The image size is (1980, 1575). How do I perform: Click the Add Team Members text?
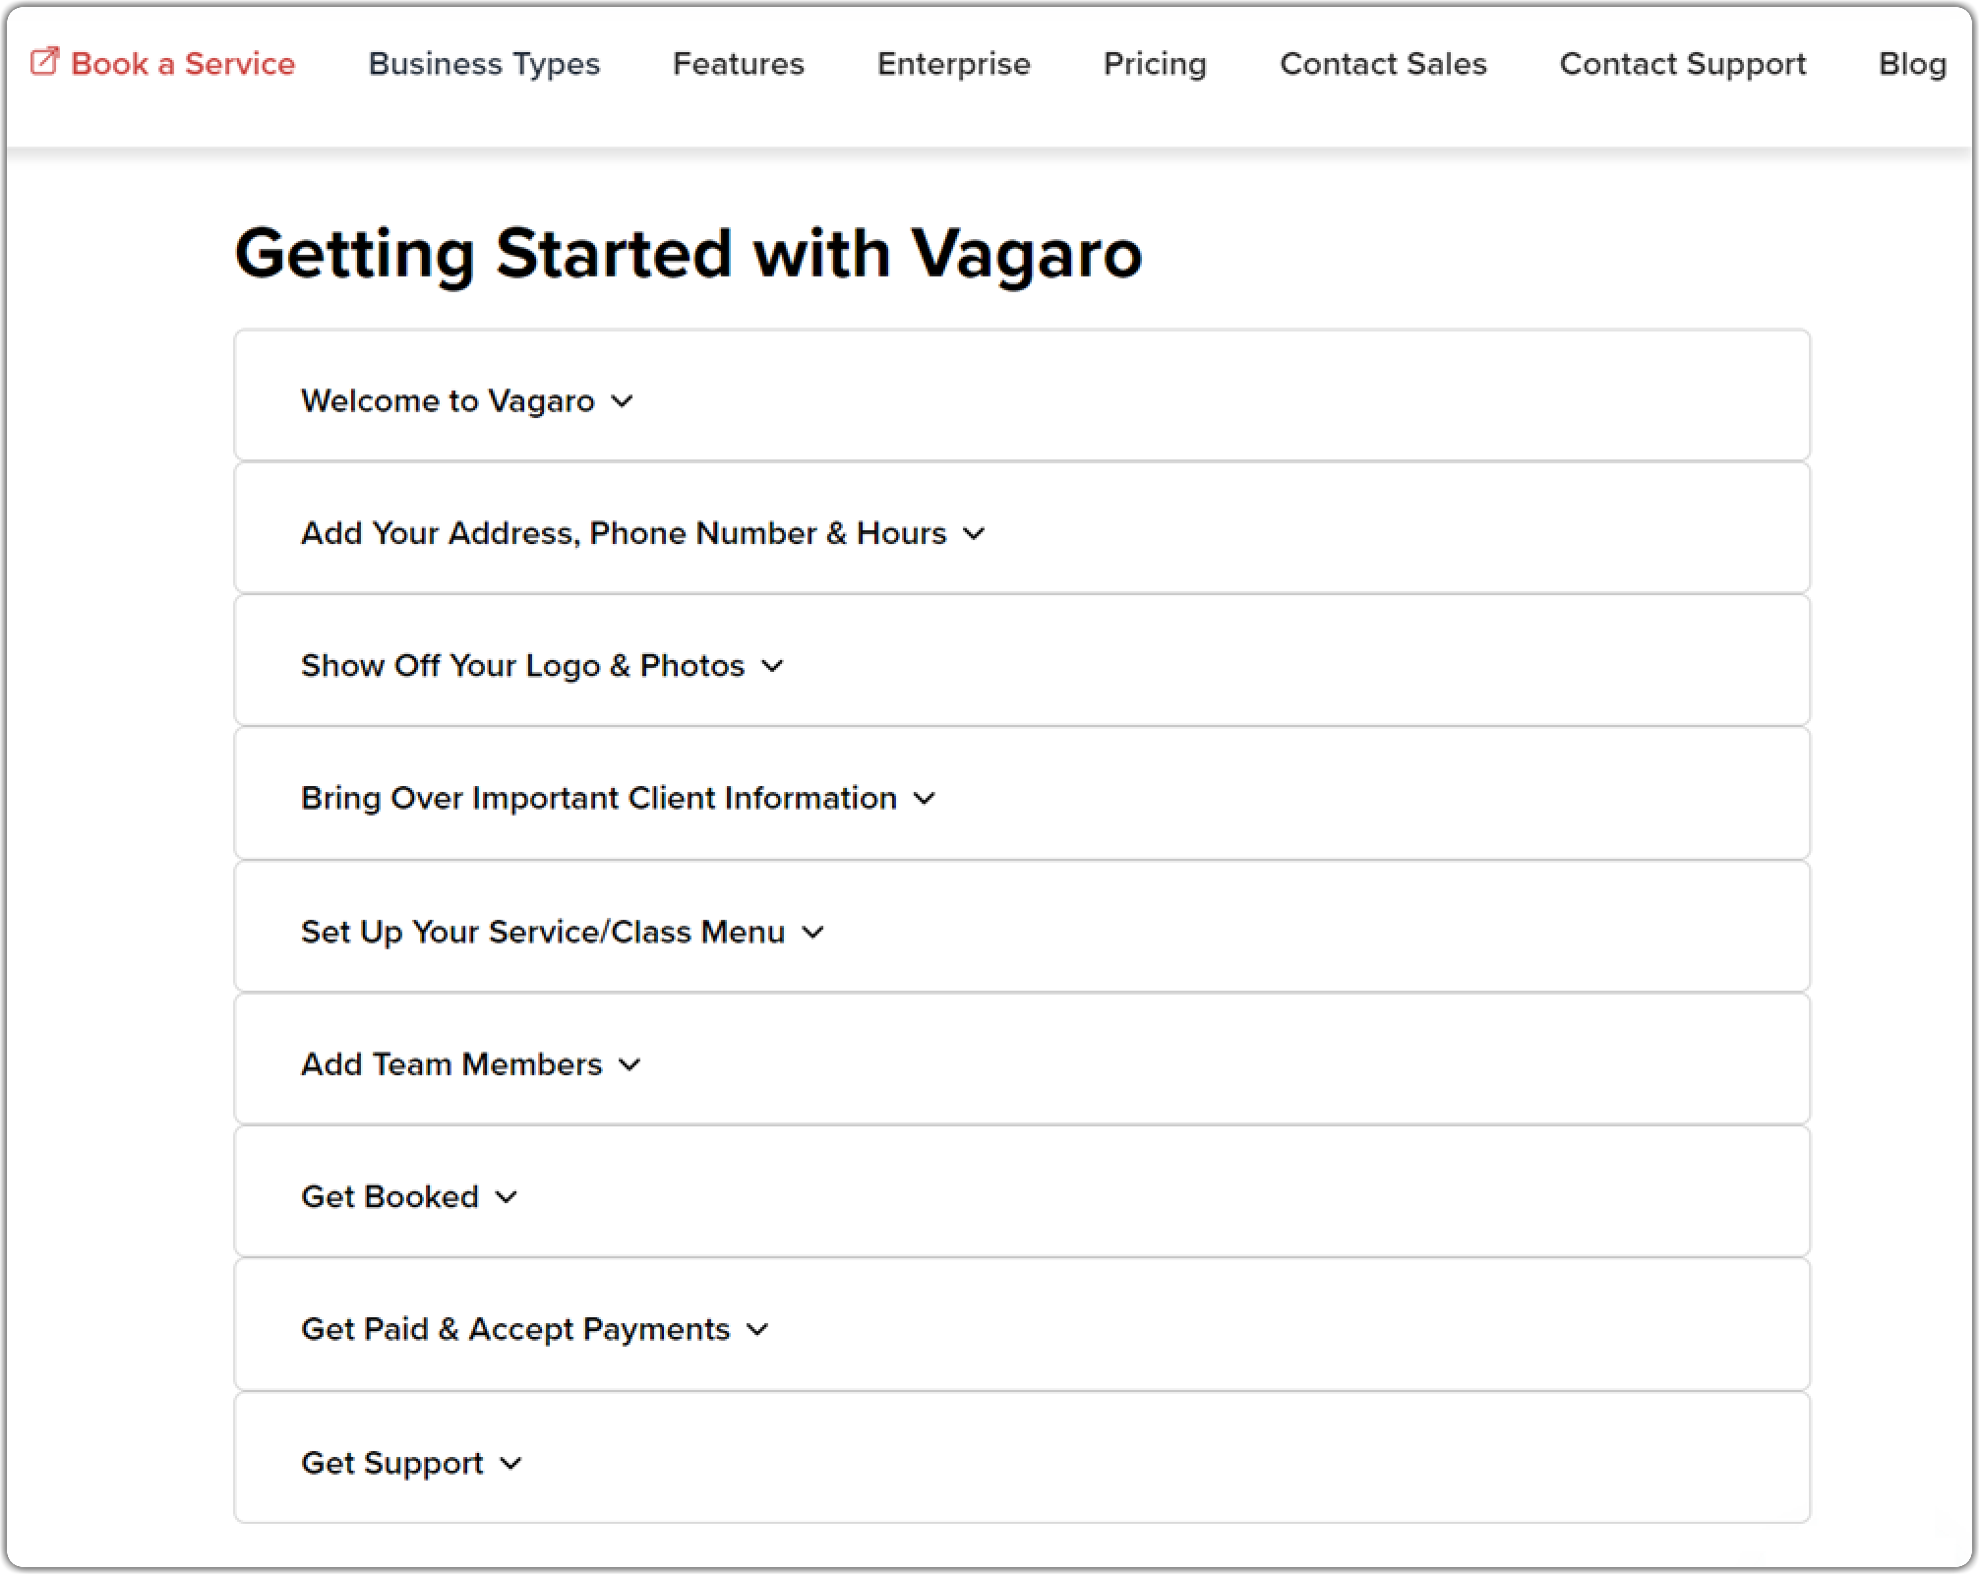[451, 1064]
